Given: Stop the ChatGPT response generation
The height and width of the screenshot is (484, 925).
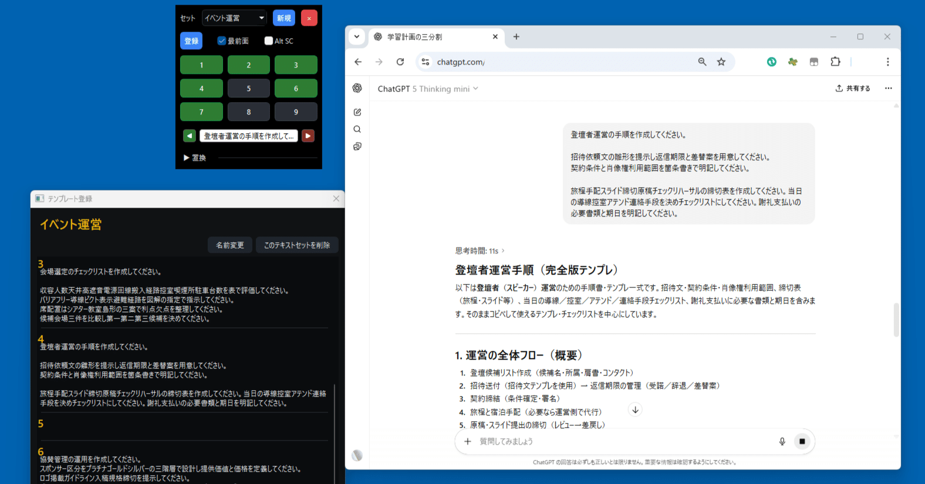Looking at the screenshot, I should [x=802, y=441].
